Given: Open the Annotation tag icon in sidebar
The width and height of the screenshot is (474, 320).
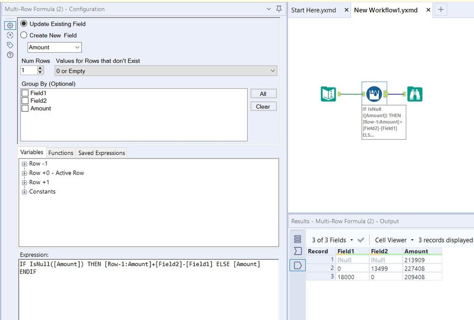Looking at the screenshot, I should [x=10, y=45].
